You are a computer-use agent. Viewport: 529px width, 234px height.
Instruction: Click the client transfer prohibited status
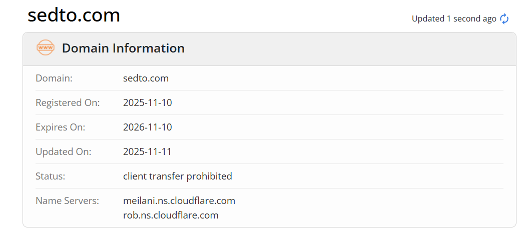click(177, 176)
